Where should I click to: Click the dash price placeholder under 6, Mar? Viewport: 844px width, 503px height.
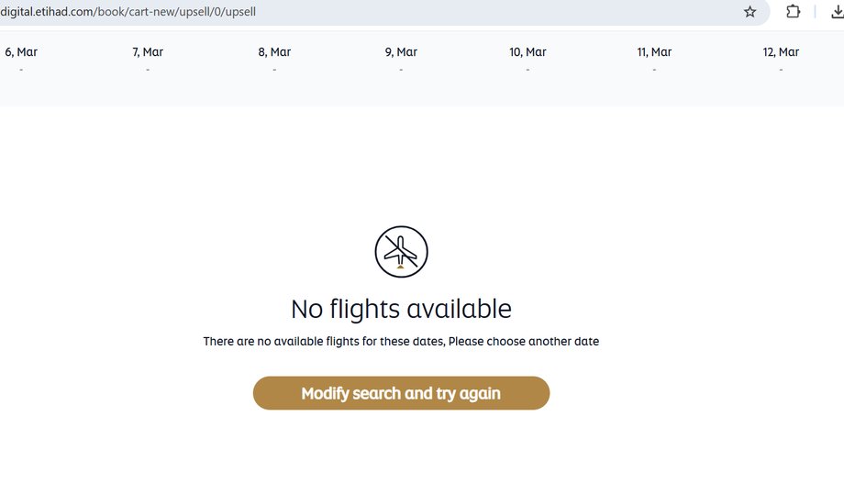point(21,70)
